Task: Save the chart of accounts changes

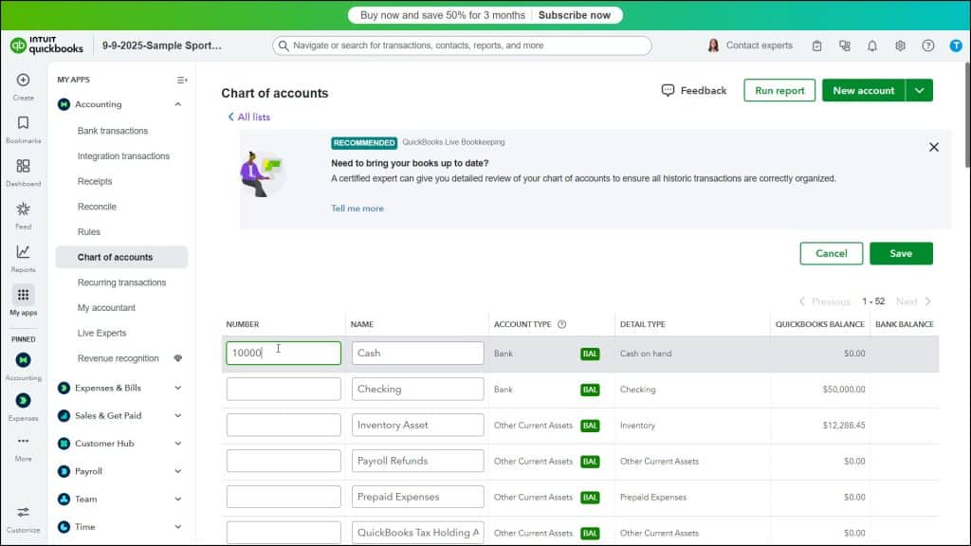Action: pyautogui.click(x=900, y=253)
